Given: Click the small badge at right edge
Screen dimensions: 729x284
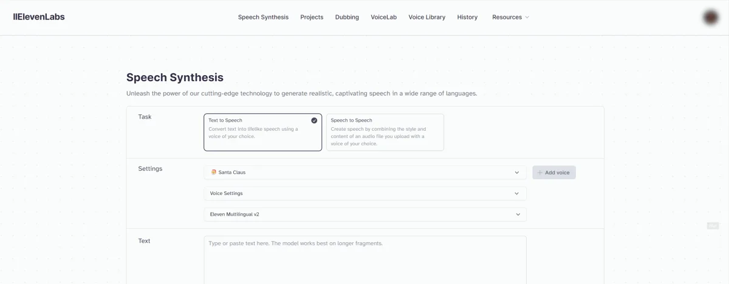Looking at the screenshot, I should [x=713, y=226].
